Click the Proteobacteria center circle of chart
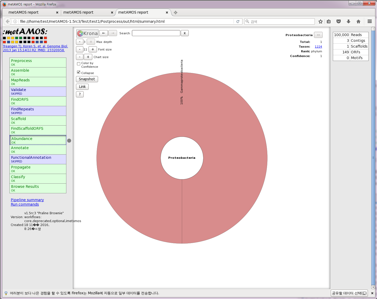Image resolution: width=377 pixels, height=299 pixels. (182, 158)
